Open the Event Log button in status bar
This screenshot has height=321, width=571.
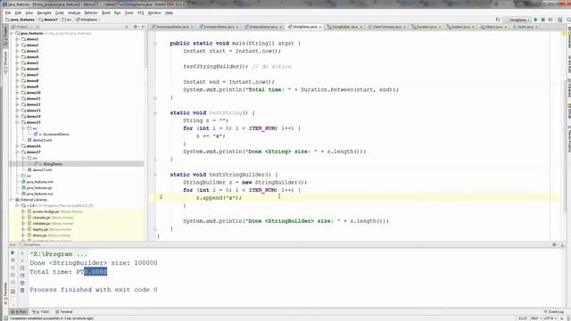pyautogui.click(x=553, y=312)
